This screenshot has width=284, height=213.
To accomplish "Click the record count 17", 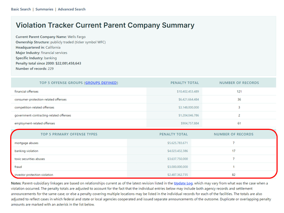I will [x=234, y=151].
